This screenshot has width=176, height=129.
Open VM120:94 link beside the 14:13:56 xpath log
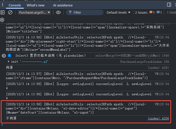tap(162, 37)
